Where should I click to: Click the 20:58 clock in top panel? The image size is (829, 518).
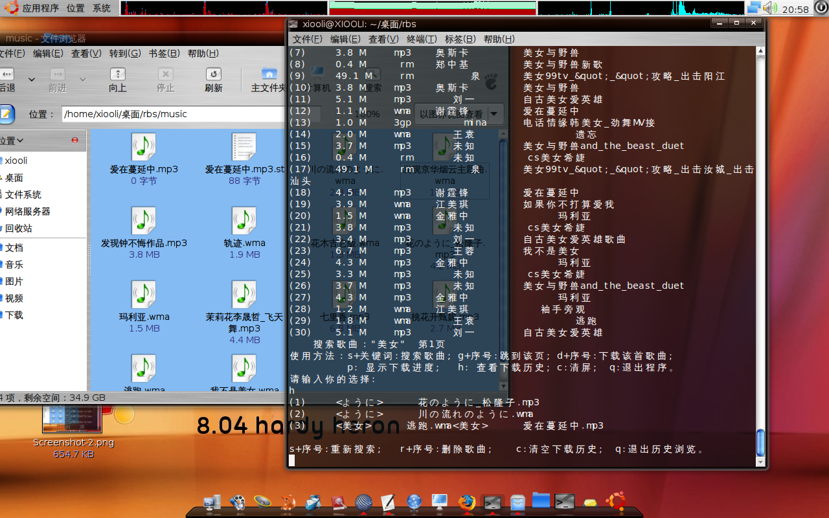click(795, 9)
